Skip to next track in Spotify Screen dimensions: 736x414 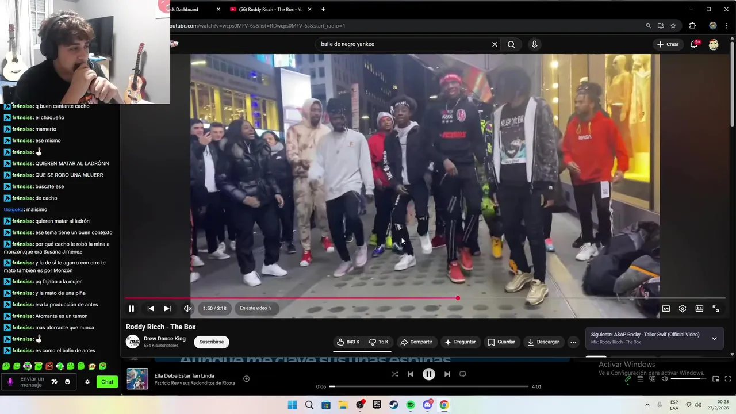click(x=447, y=374)
